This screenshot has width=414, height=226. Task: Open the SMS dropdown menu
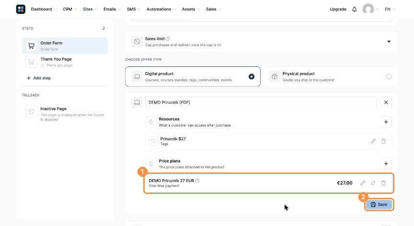tap(134, 9)
